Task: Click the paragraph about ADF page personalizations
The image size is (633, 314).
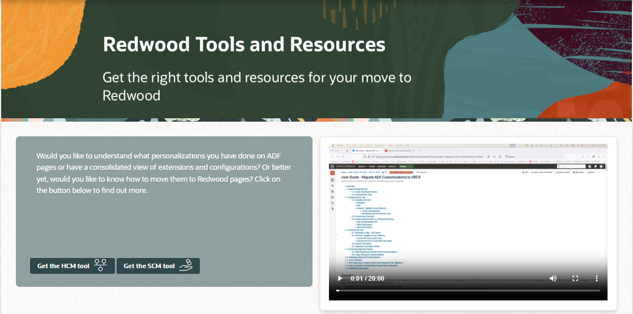Action: 164,173
